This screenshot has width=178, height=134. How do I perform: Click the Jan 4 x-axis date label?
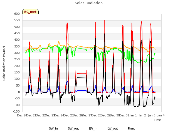161,115
